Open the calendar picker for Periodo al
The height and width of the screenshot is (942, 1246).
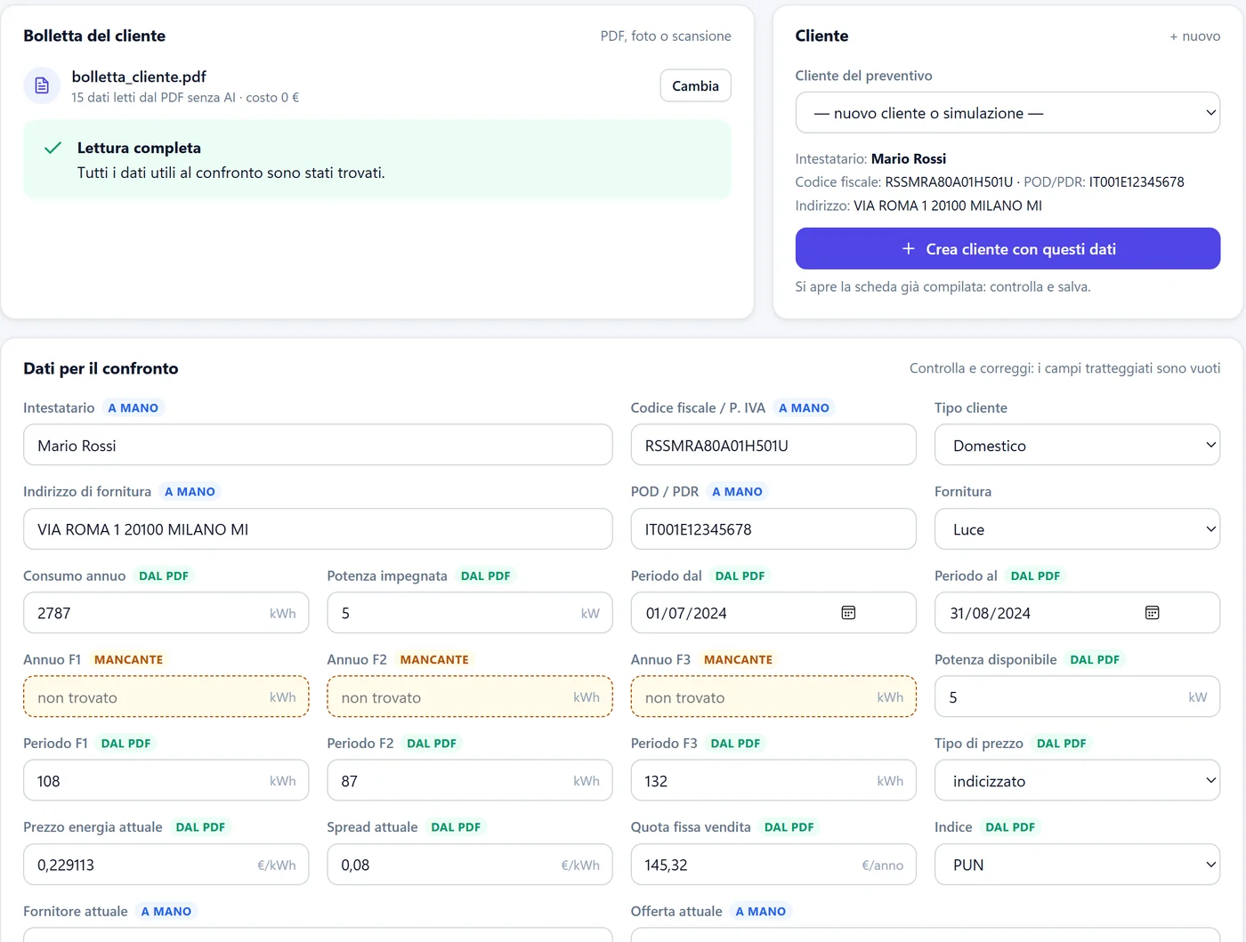click(x=1152, y=613)
